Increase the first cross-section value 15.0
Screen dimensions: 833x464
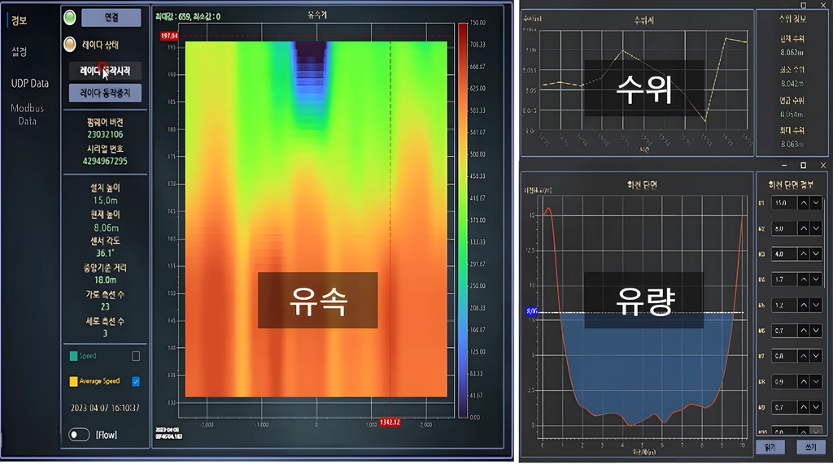[804, 203]
